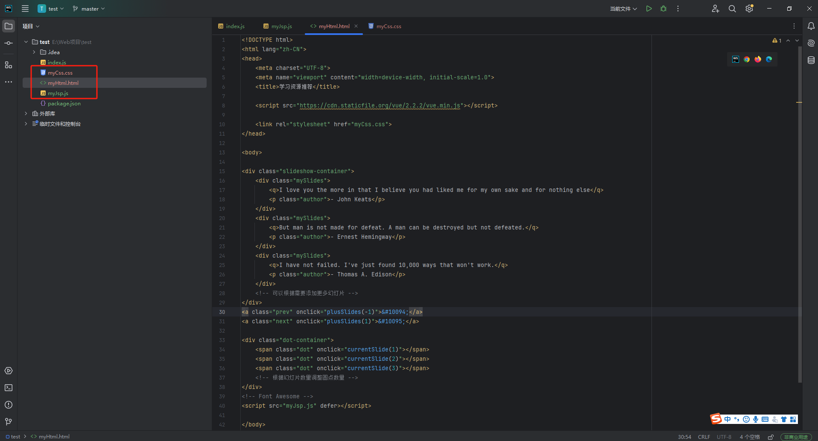This screenshot has width=818, height=441.
Task: Expand the .idea folder
Action: (34, 52)
